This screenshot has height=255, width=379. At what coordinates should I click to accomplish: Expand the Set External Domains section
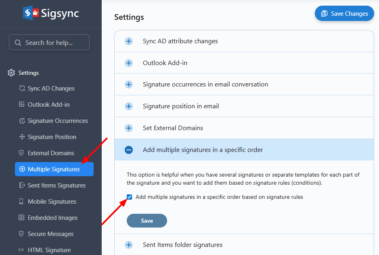tap(129, 128)
